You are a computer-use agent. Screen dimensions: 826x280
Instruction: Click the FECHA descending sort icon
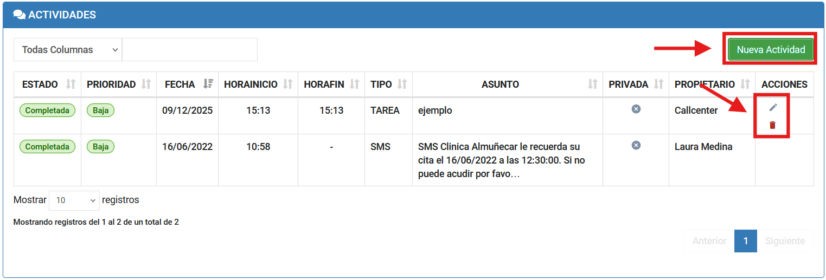pyautogui.click(x=208, y=84)
